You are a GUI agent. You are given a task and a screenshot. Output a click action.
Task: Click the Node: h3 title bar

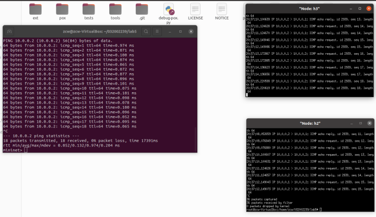tap(309, 9)
